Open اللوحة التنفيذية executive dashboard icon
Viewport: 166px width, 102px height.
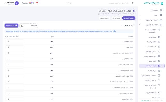coord(159,93)
